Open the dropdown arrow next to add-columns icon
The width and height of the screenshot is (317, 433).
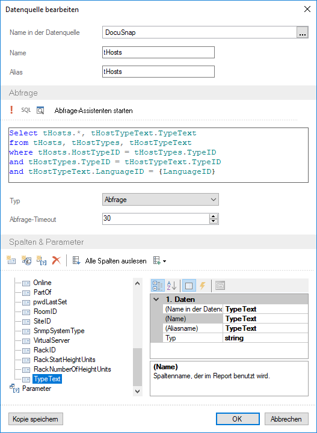(x=165, y=261)
